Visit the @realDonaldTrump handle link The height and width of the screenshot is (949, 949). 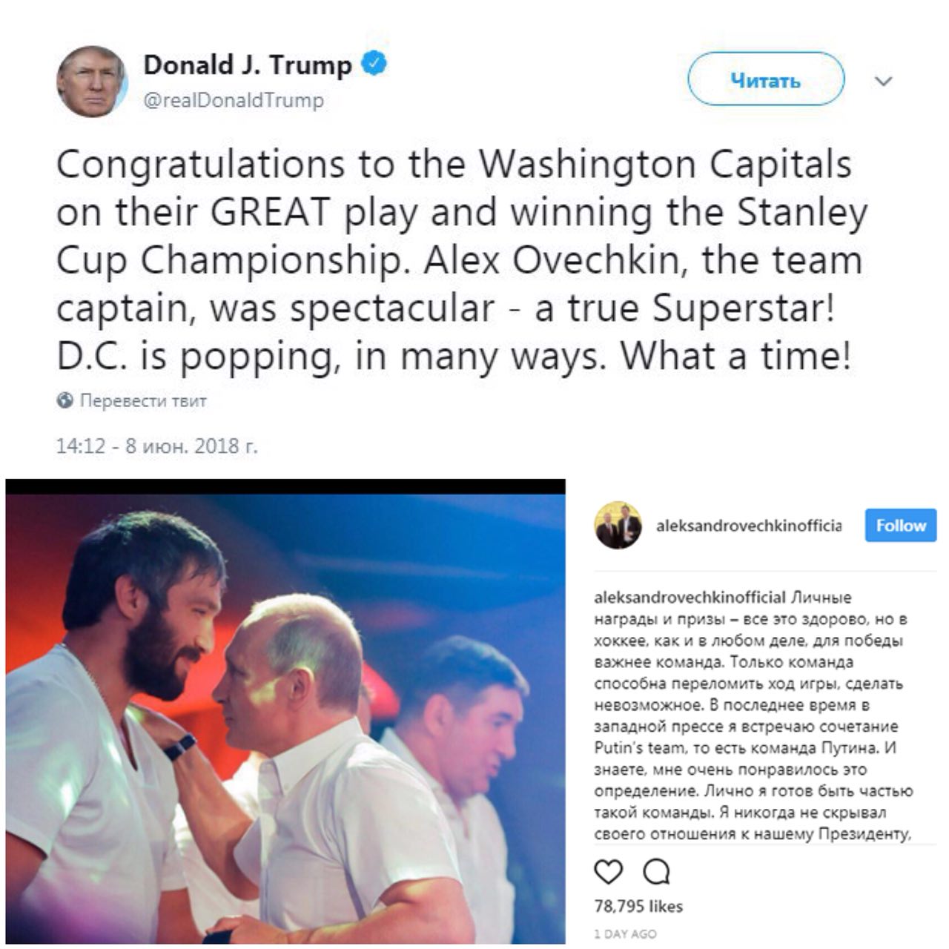click(x=233, y=100)
